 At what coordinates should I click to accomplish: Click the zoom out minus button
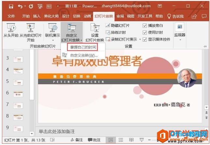[x=149, y=140]
